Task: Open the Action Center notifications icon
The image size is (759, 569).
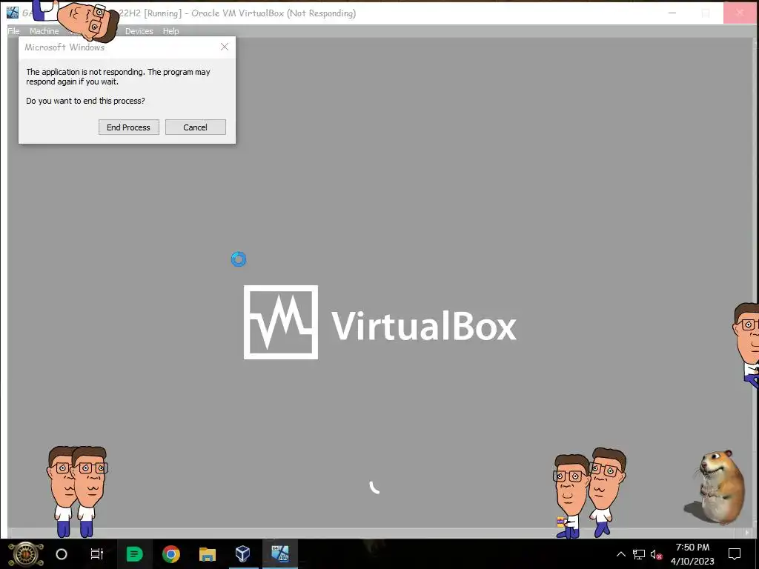Action: 735,554
